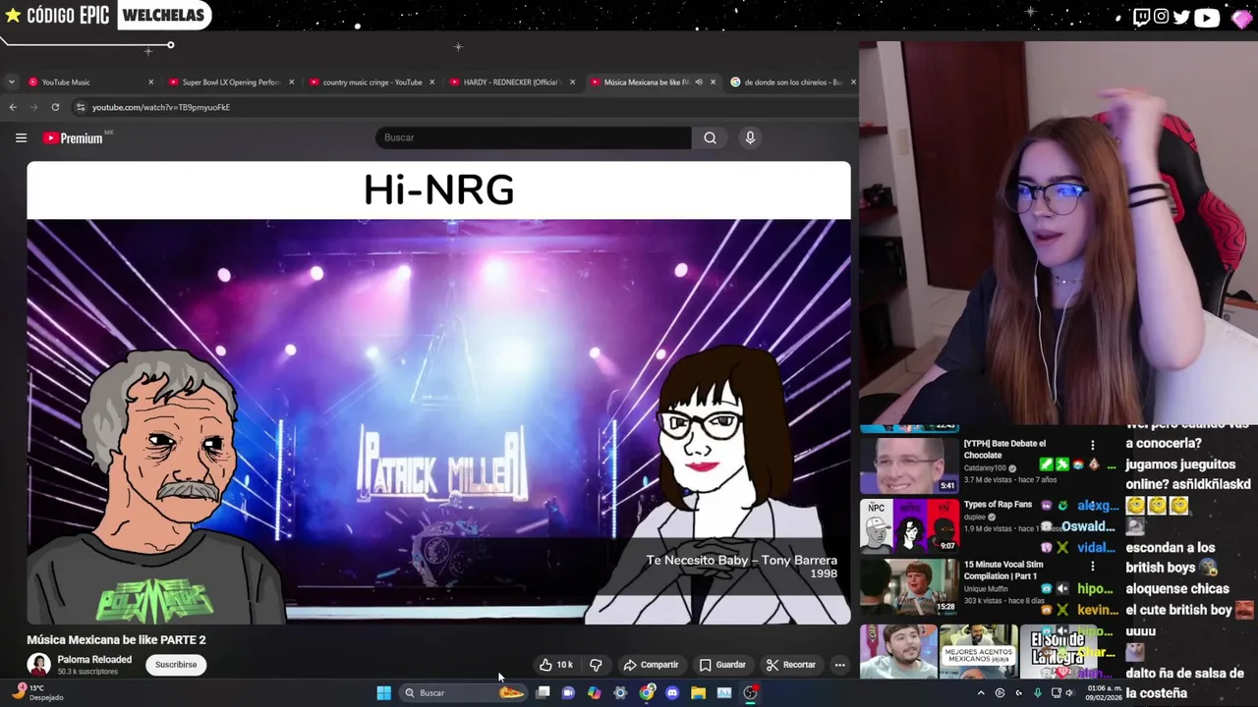
Task: Click the video player to pause
Action: tap(438, 393)
